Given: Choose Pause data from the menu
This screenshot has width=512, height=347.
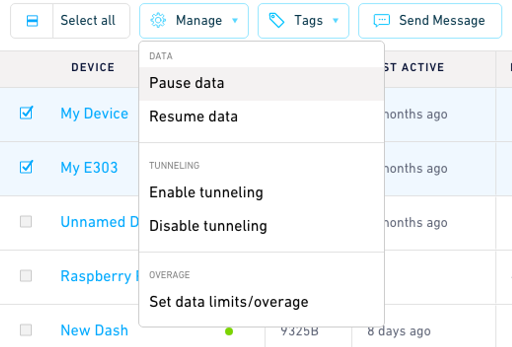Looking at the screenshot, I should [187, 83].
